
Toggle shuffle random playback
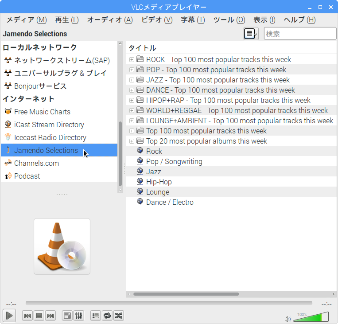pos(118,316)
